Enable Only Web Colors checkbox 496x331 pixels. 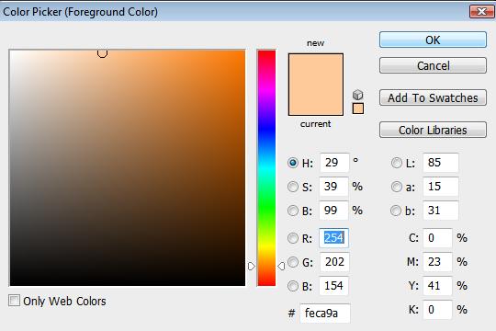(x=14, y=301)
